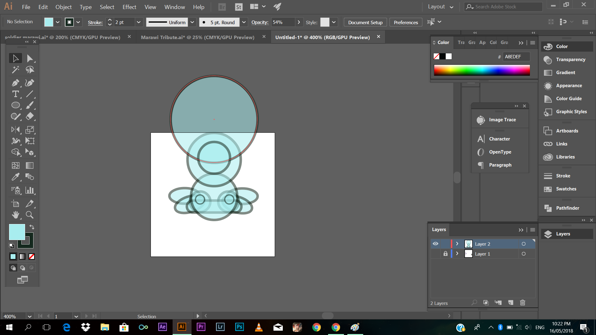Set fill to None mode button

[x=32, y=257]
